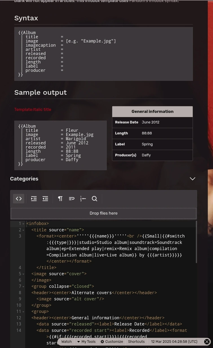Collapse code fold at line 5
The width and height of the screenshot is (213, 348).
[x=23, y=274]
